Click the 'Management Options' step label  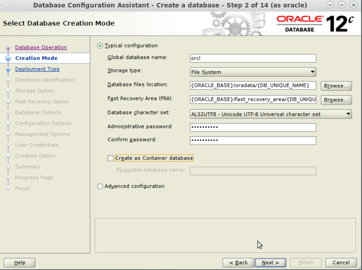43,134
